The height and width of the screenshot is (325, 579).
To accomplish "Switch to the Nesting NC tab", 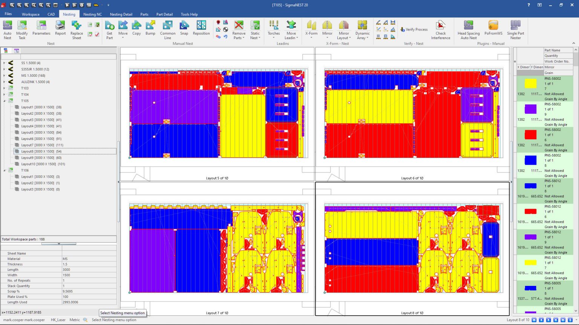I will [92, 14].
